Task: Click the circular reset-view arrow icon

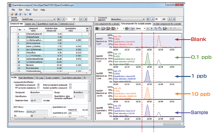Action: pos(156,28)
